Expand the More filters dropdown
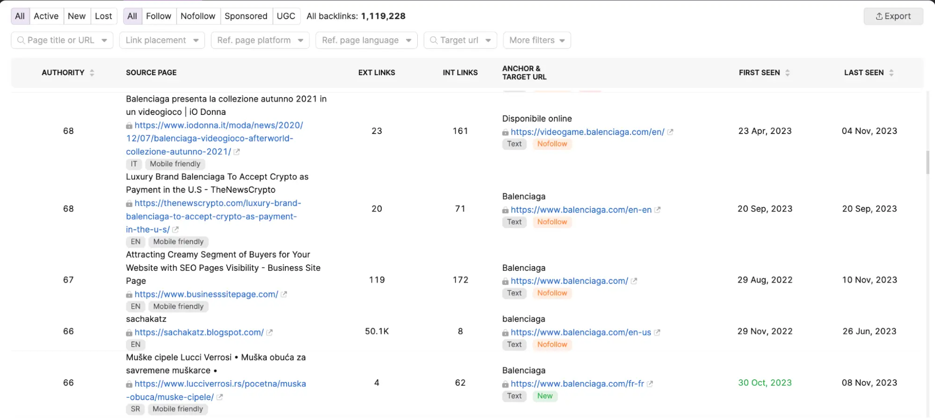Viewport: 935px width, 418px height. pos(536,41)
